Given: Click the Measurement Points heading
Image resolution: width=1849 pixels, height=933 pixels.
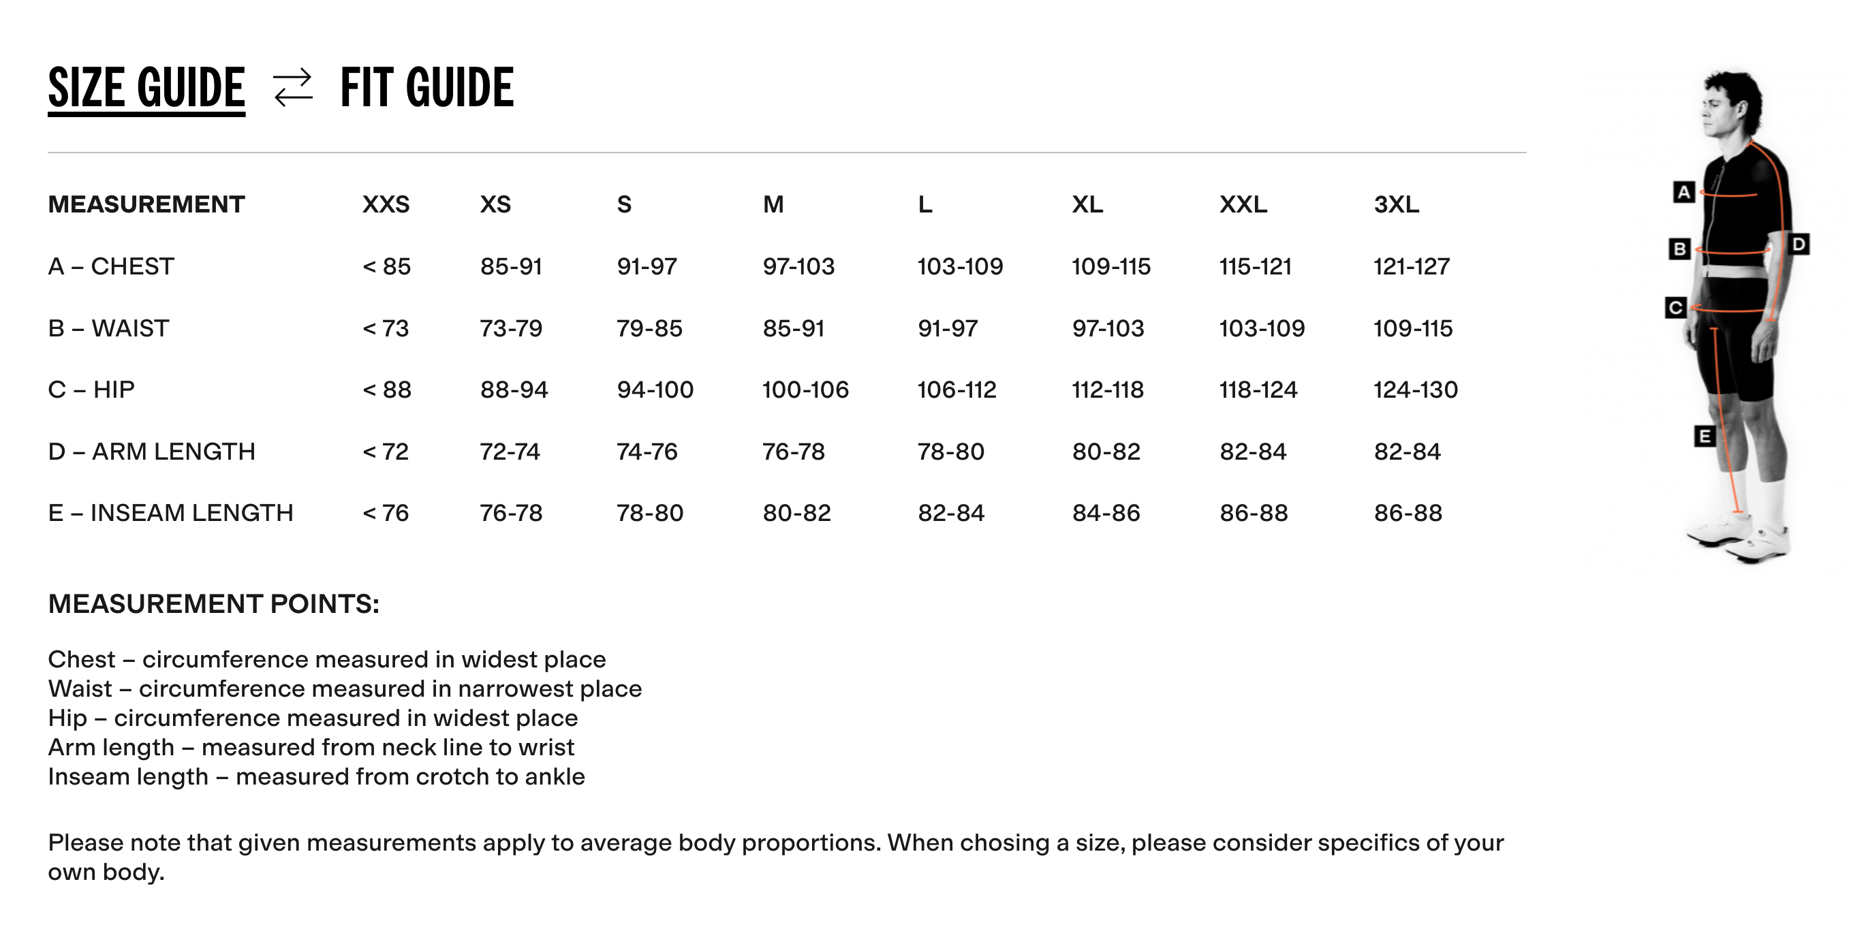Looking at the screenshot, I should (x=214, y=604).
